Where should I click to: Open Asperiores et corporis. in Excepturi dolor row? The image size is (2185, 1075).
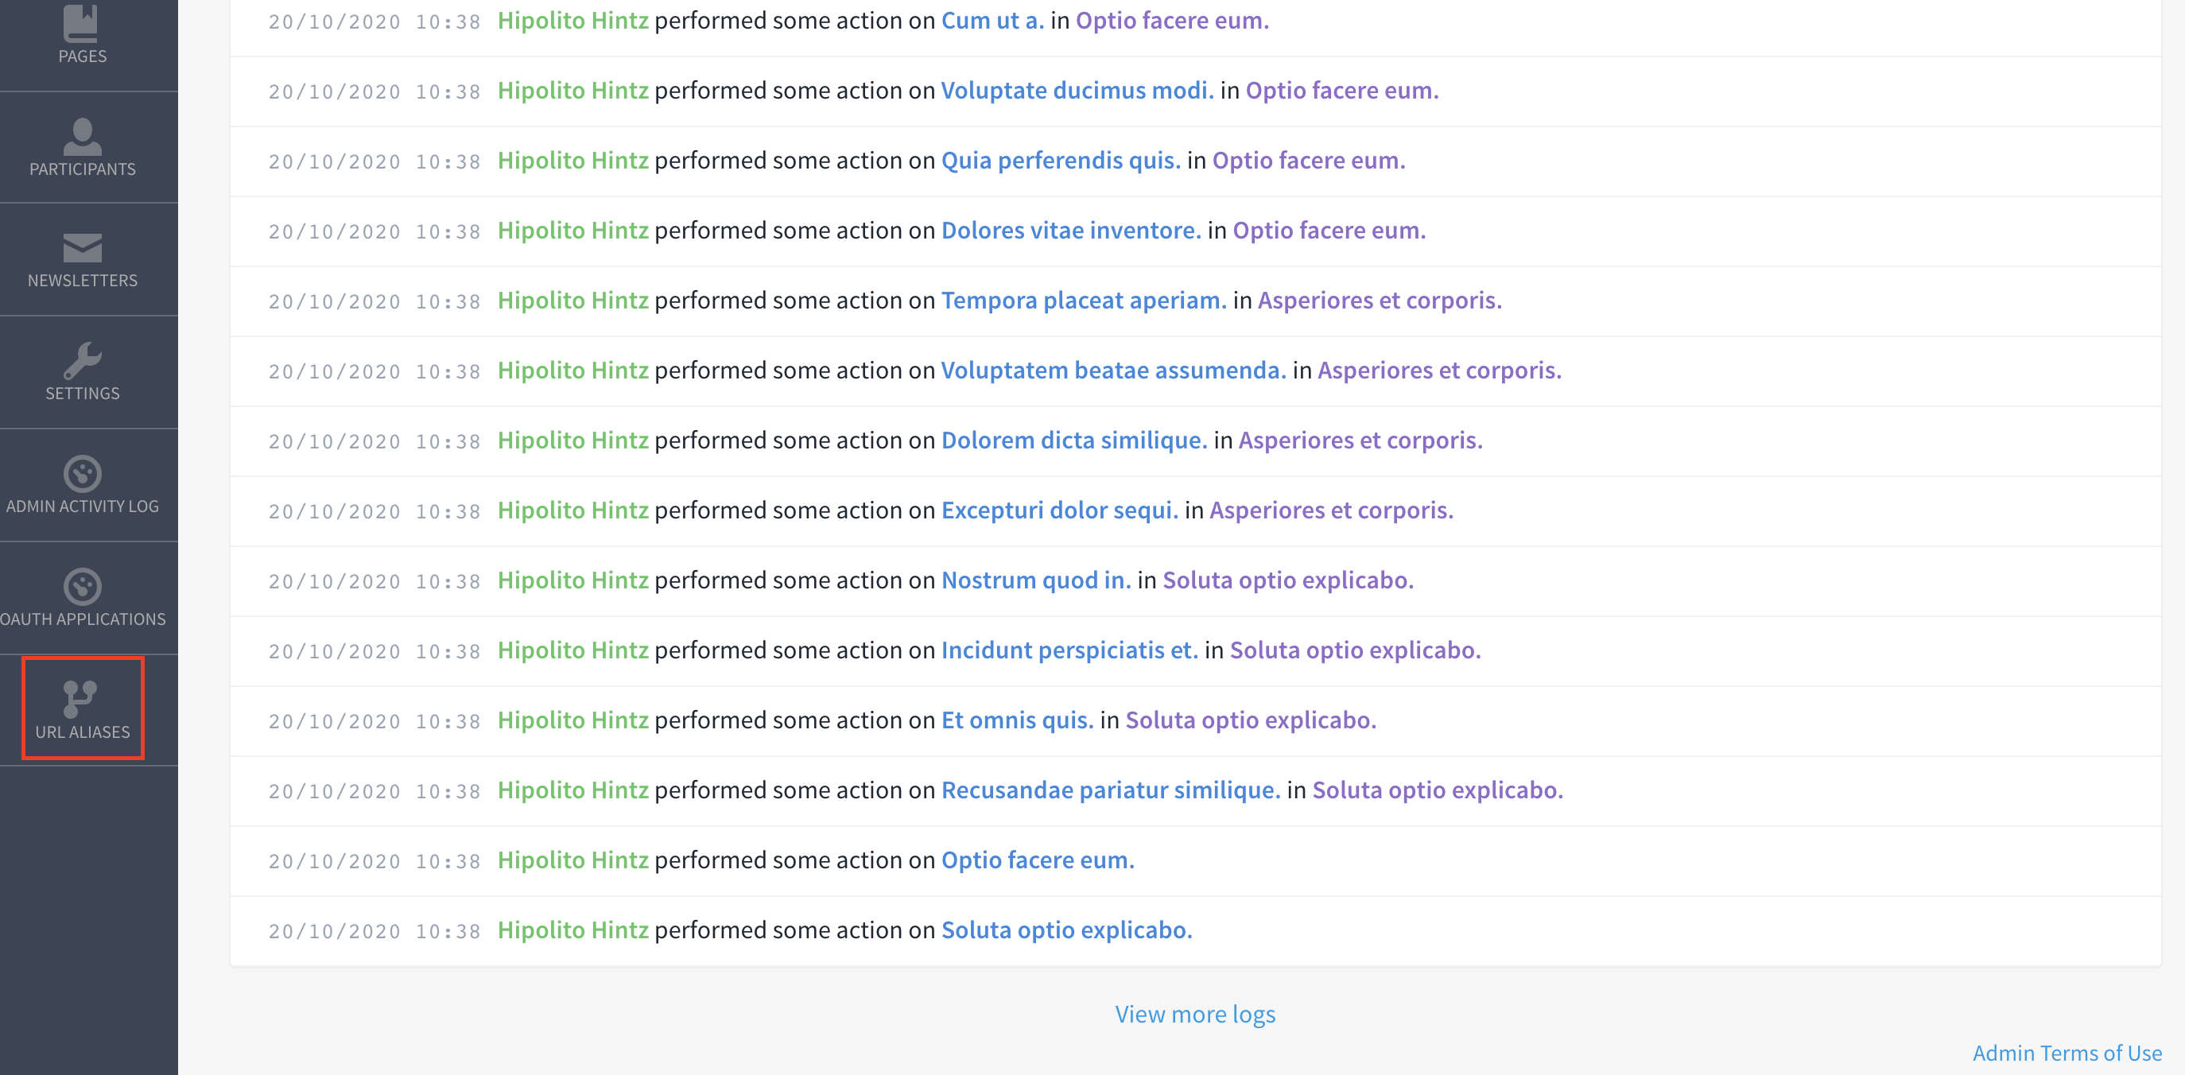pyautogui.click(x=1331, y=510)
